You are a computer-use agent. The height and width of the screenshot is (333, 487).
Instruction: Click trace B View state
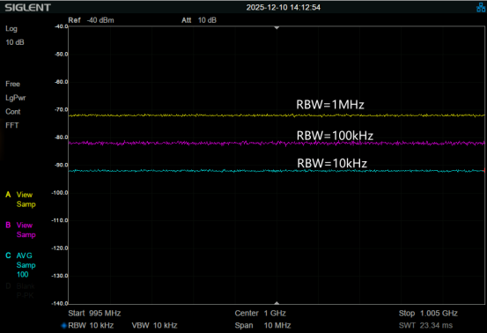click(x=25, y=226)
